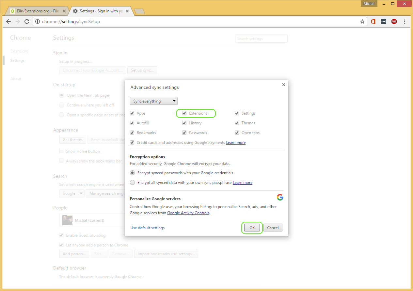Bookmark this page with the star icon
Image resolution: width=413 pixels, height=291 pixels.
(x=362, y=21)
